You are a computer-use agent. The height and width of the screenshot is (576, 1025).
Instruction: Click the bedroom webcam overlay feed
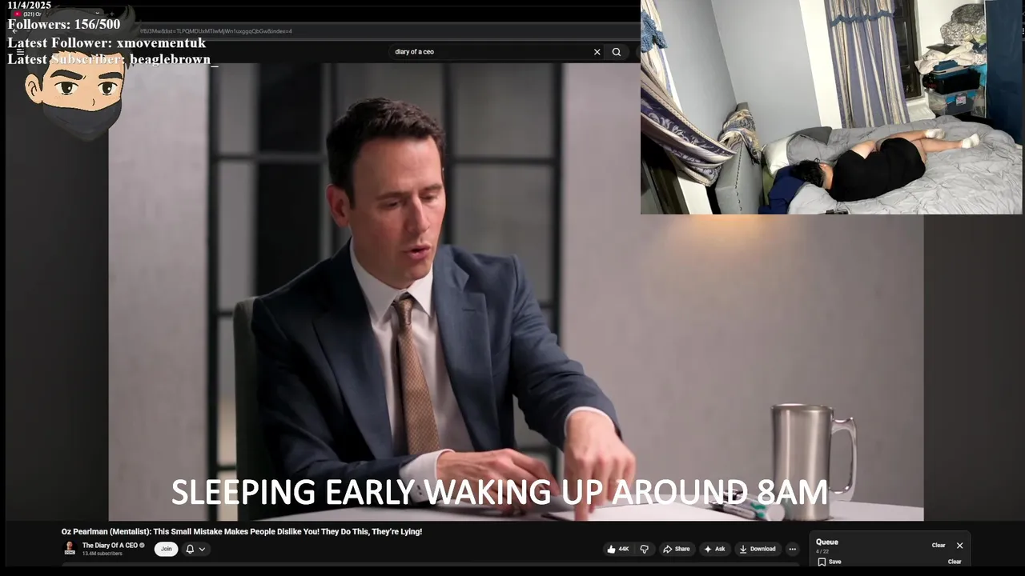(831, 107)
